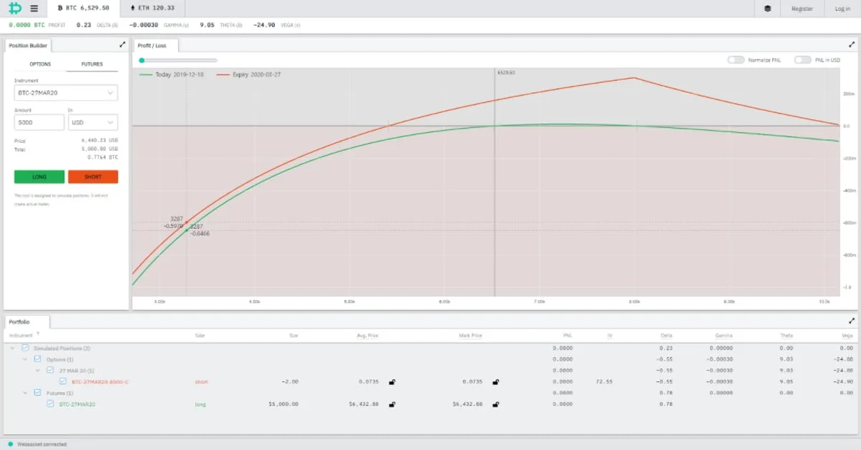Switch to the BTC 6,529.50 tab
861x450 pixels.
pyautogui.click(x=83, y=9)
